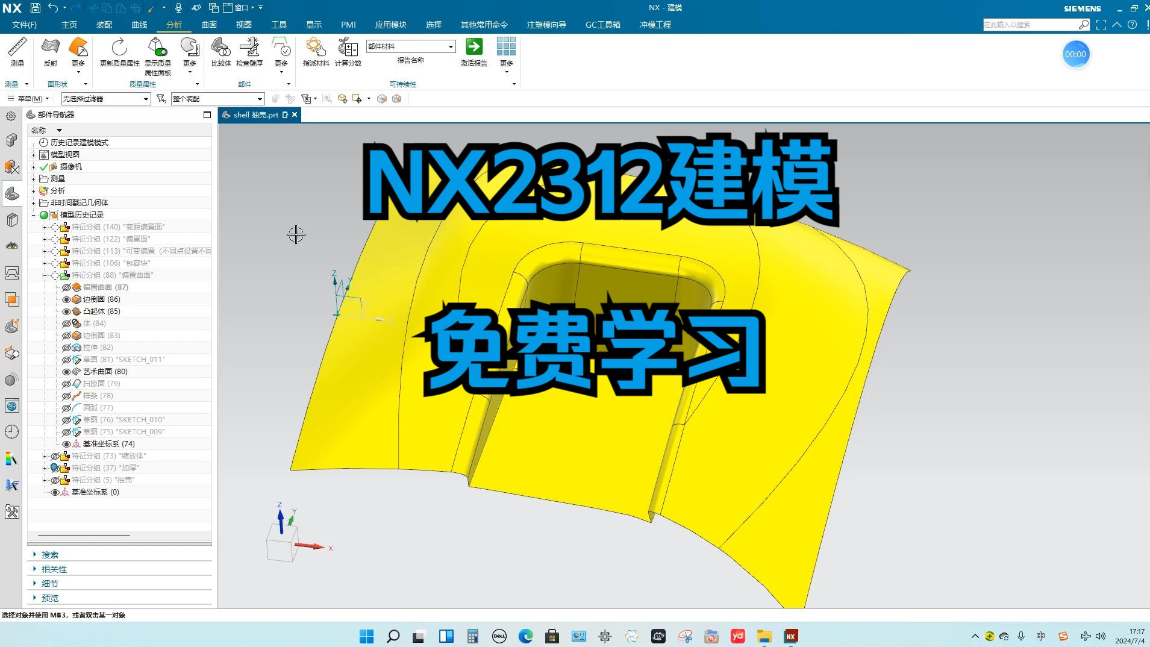Open the Reuse Library book sidebar icon

(11, 220)
